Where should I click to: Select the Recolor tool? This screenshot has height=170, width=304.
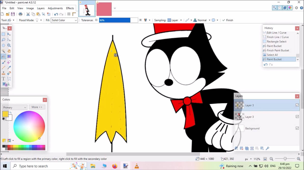coord(9,73)
